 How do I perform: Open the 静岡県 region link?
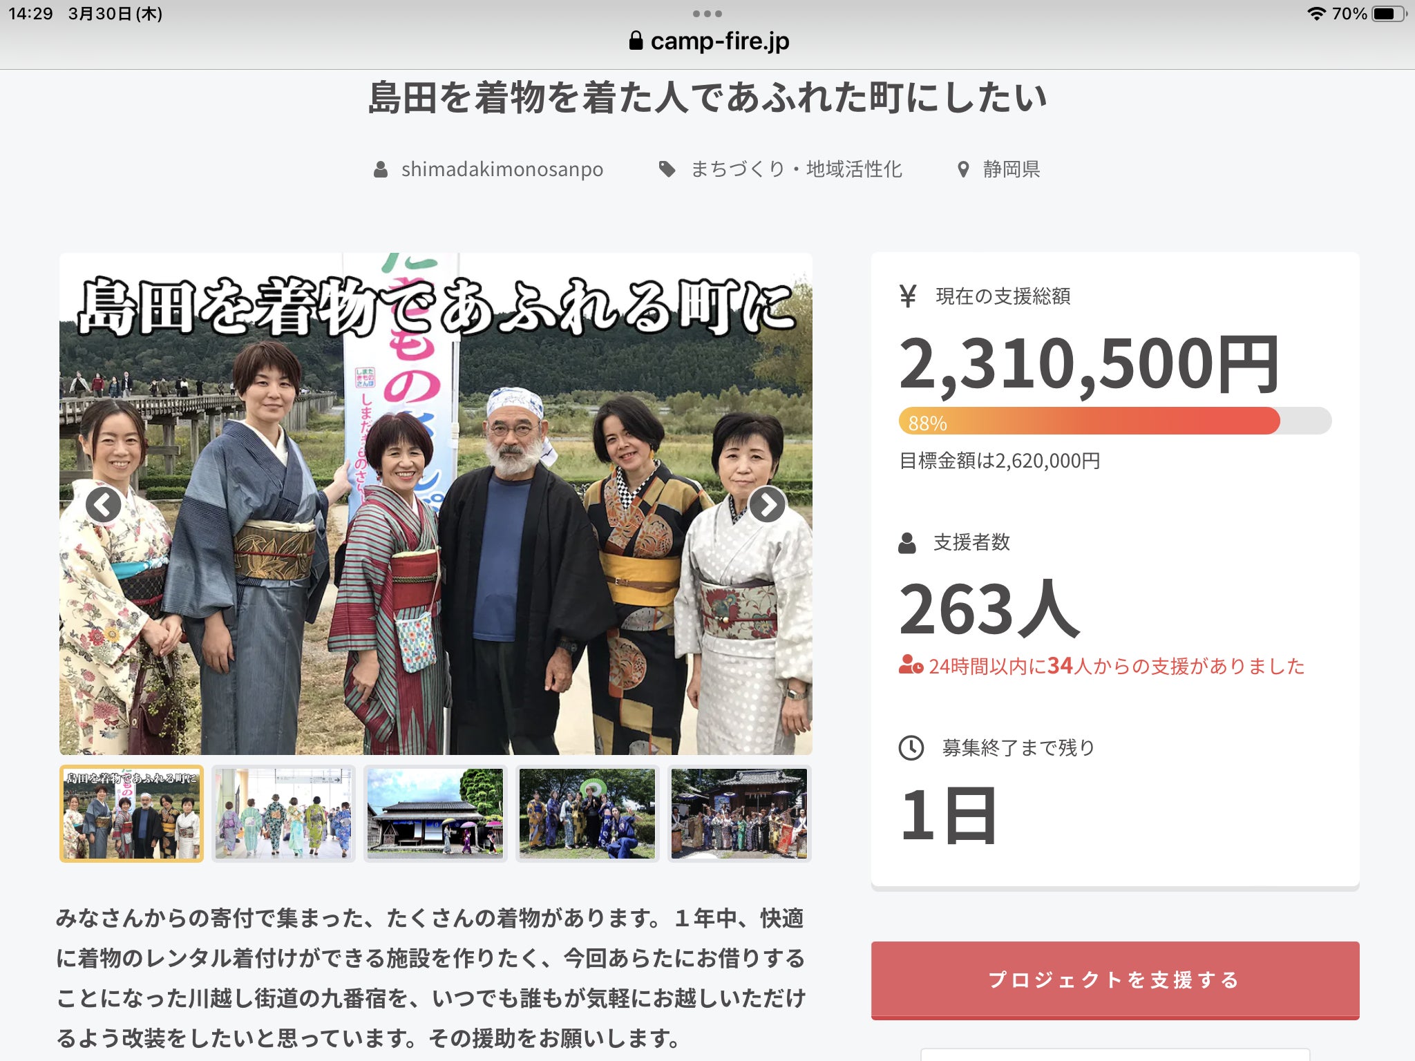pyautogui.click(x=1012, y=169)
